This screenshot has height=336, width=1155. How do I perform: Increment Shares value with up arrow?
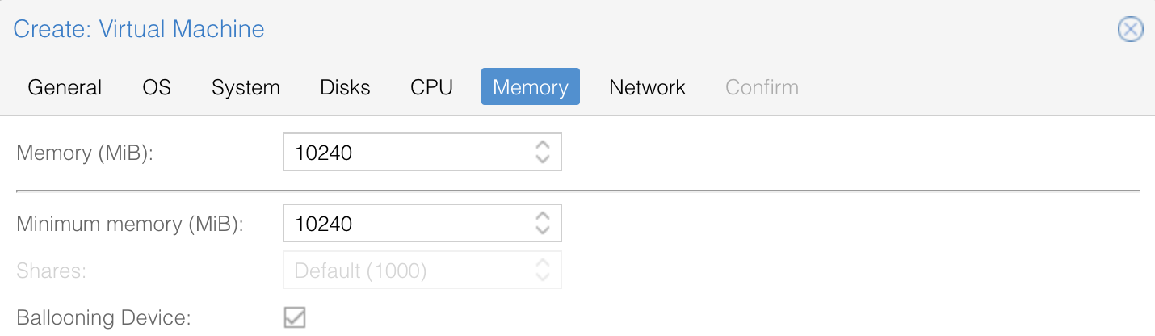pos(543,263)
